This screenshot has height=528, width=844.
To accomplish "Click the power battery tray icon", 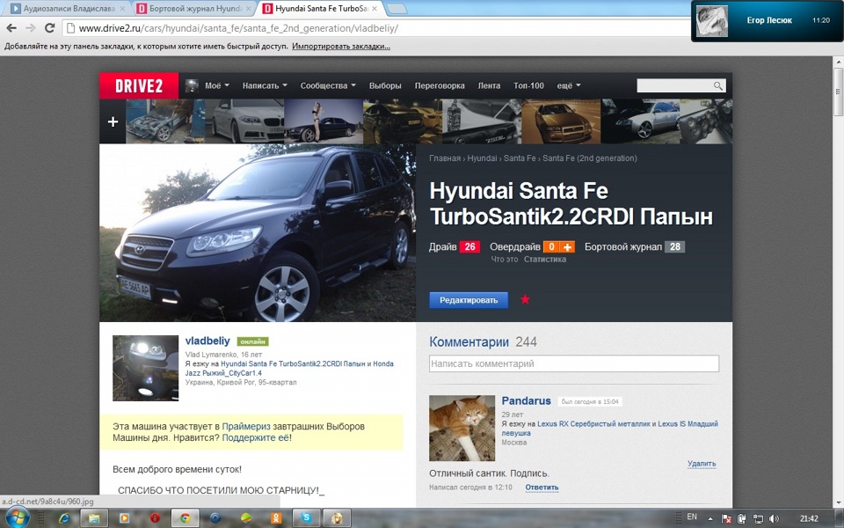I will click(x=742, y=519).
